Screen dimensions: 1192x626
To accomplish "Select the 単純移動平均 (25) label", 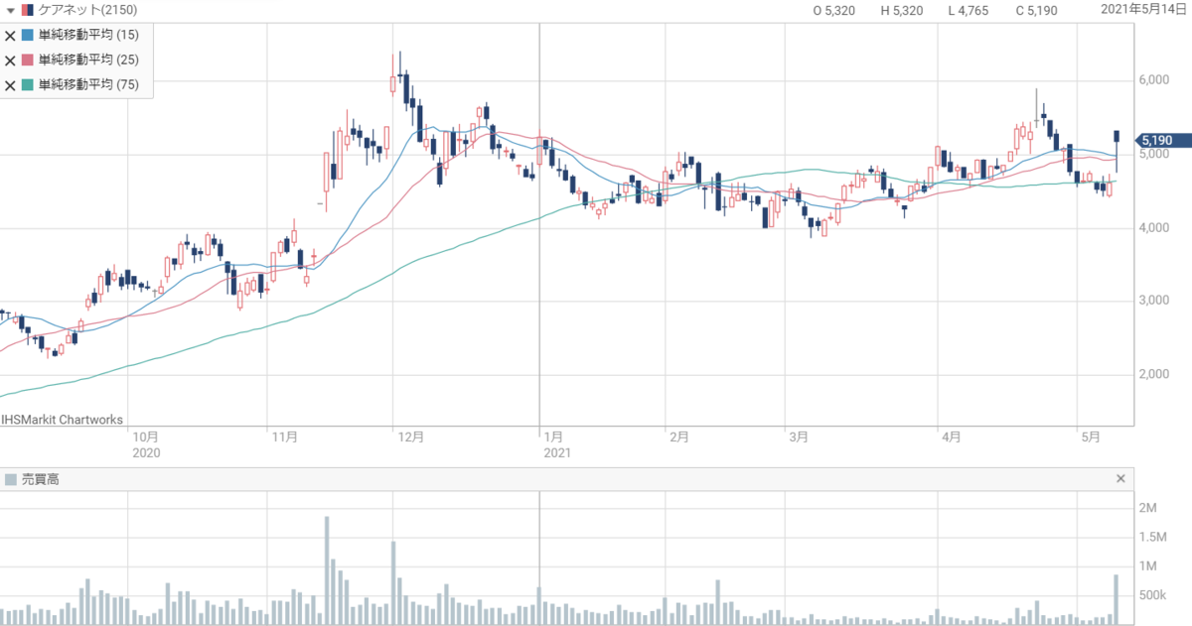I will pyautogui.click(x=88, y=60).
